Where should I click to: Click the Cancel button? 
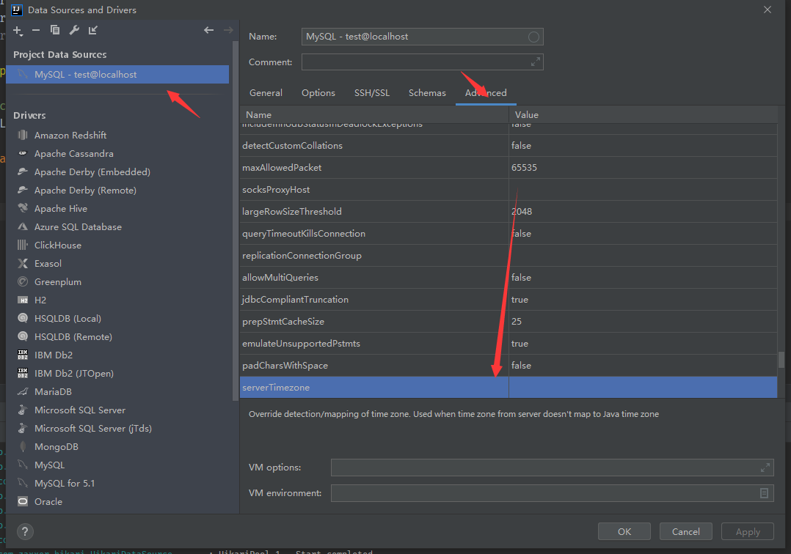685,531
